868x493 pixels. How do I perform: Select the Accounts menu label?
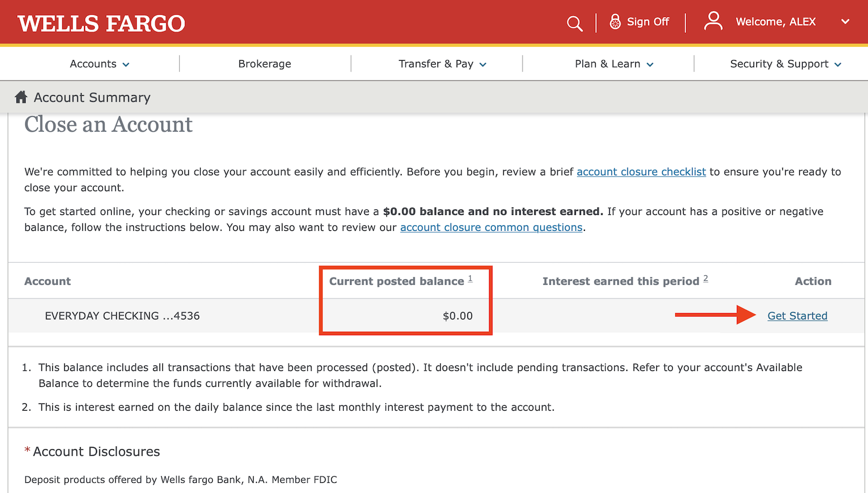[93, 64]
